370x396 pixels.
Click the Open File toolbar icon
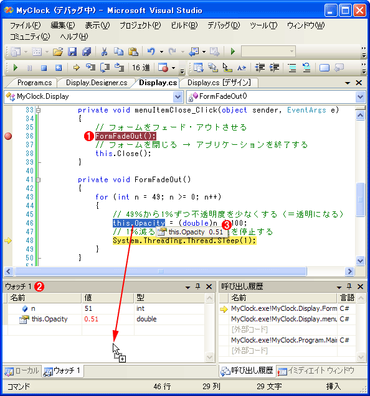(58, 52)
